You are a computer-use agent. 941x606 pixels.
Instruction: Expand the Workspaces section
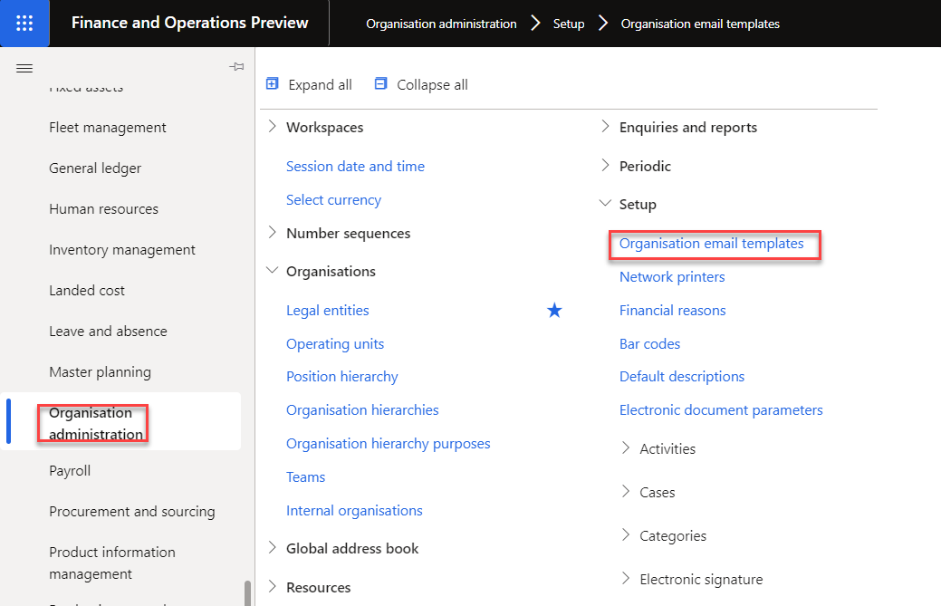pyautogui.click(x=273, y=126)
